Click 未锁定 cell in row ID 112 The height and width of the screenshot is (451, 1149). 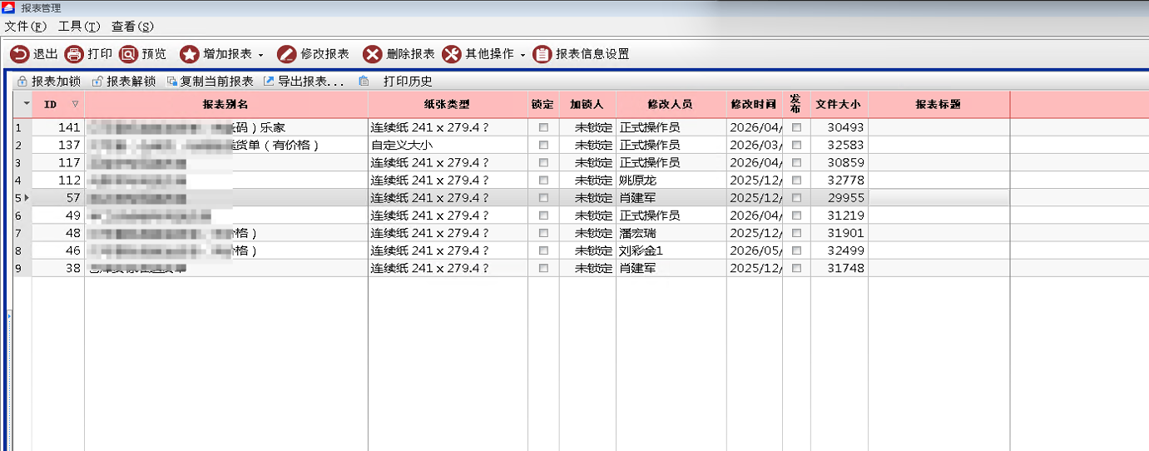click(x=587, y=180)
